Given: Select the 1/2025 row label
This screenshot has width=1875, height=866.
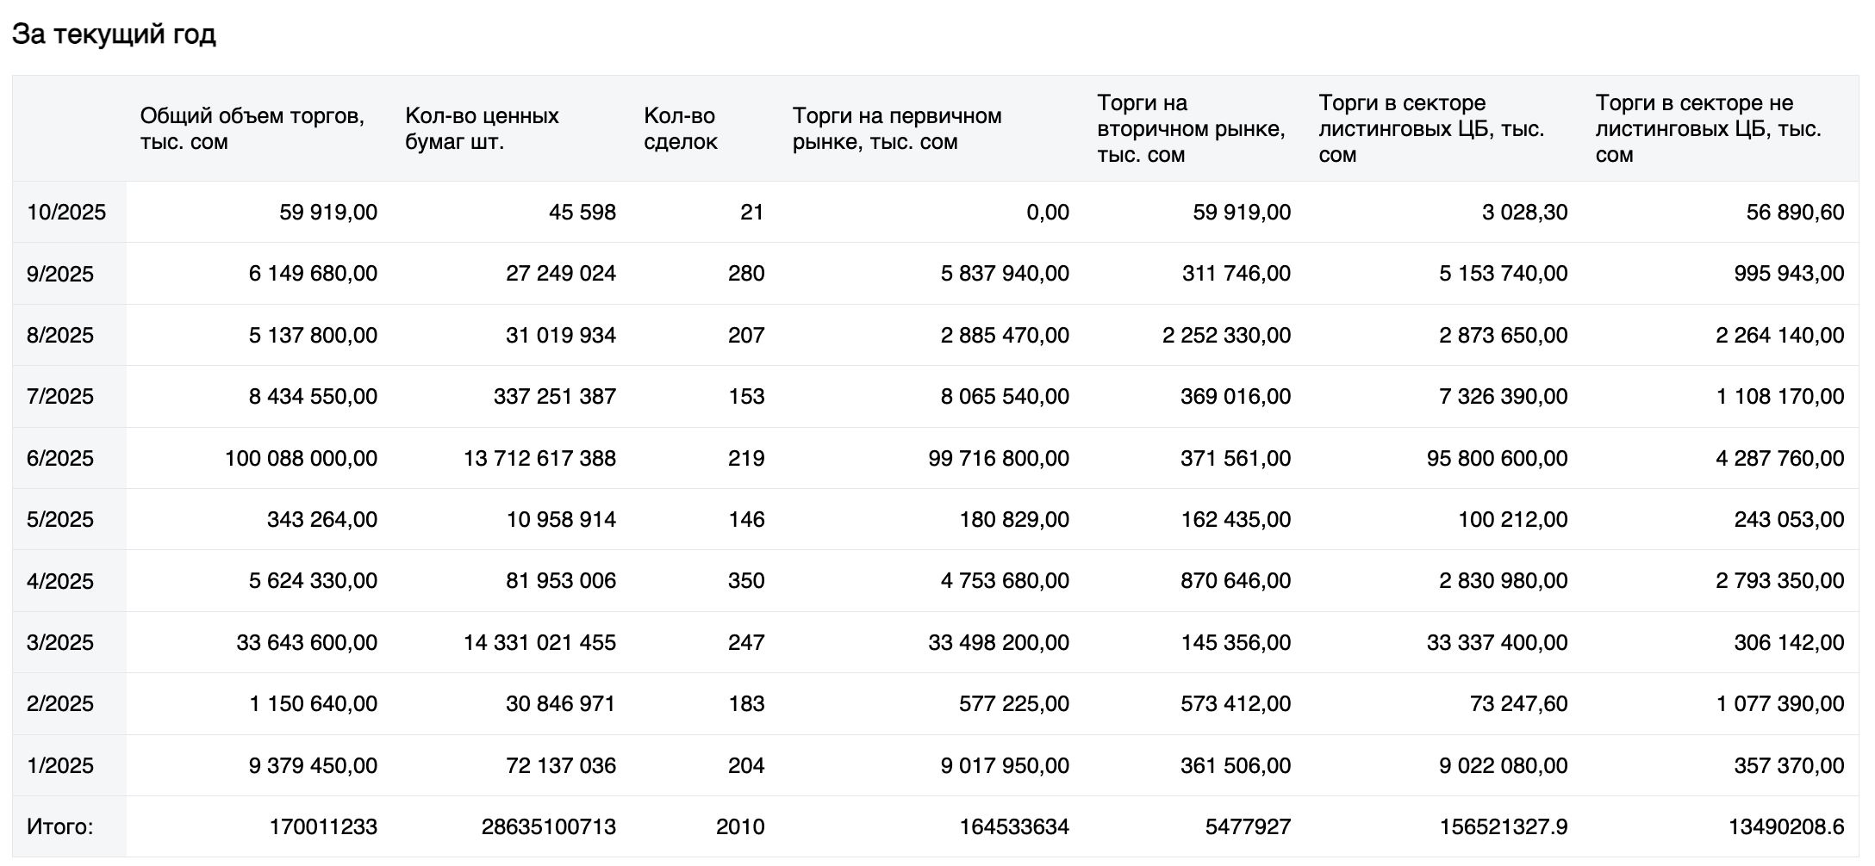Looking at the screenshot, I should (60, 765).
